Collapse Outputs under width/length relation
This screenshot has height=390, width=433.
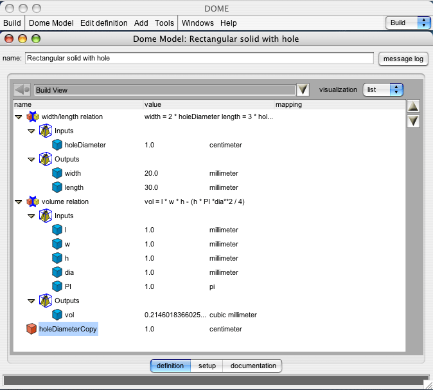point(31,160)
